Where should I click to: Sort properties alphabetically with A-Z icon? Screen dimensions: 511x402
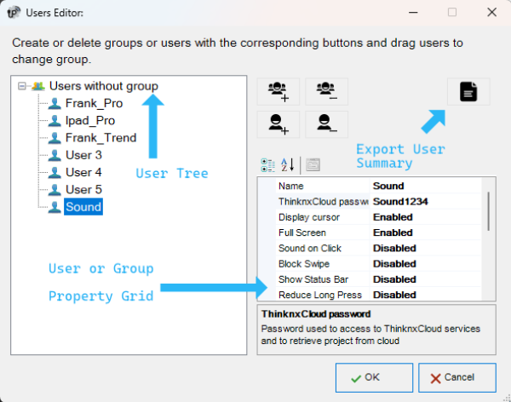click(x=288, y=165)
